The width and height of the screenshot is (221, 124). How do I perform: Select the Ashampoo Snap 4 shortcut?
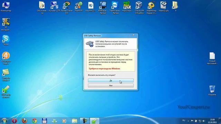tap(6, 58)
